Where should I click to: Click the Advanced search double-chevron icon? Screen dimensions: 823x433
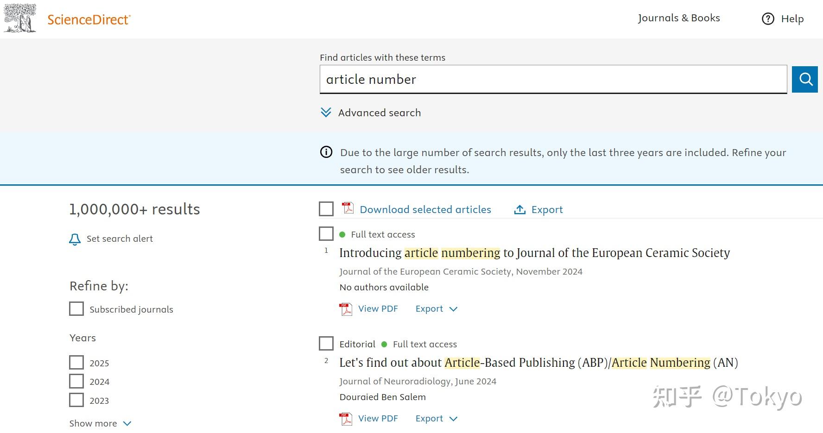(x=326, y=113)
